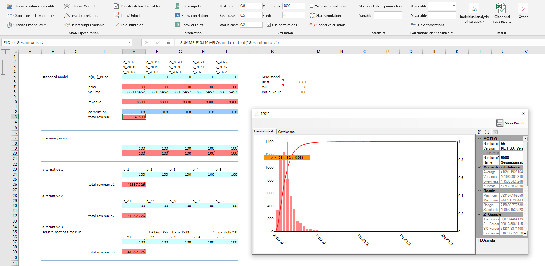Toggle the Use correlations checkbox

(269, 25)
